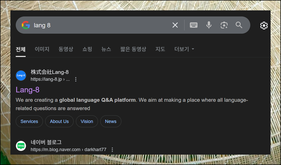Click the https://lang-8.jp URL text
The image size is (281, 165).
tap(50, 79)
